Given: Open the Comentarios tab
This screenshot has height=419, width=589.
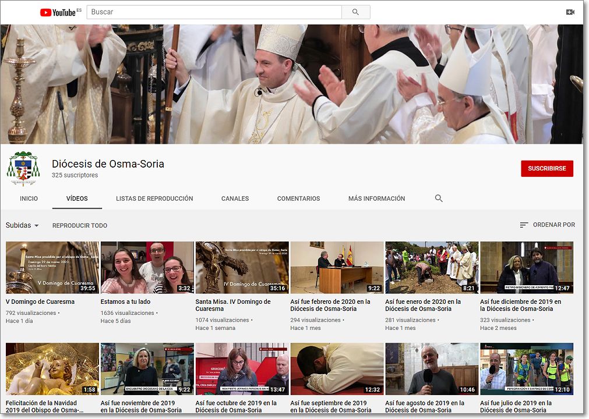Looking at the screenshot, I should pos(299,198).
